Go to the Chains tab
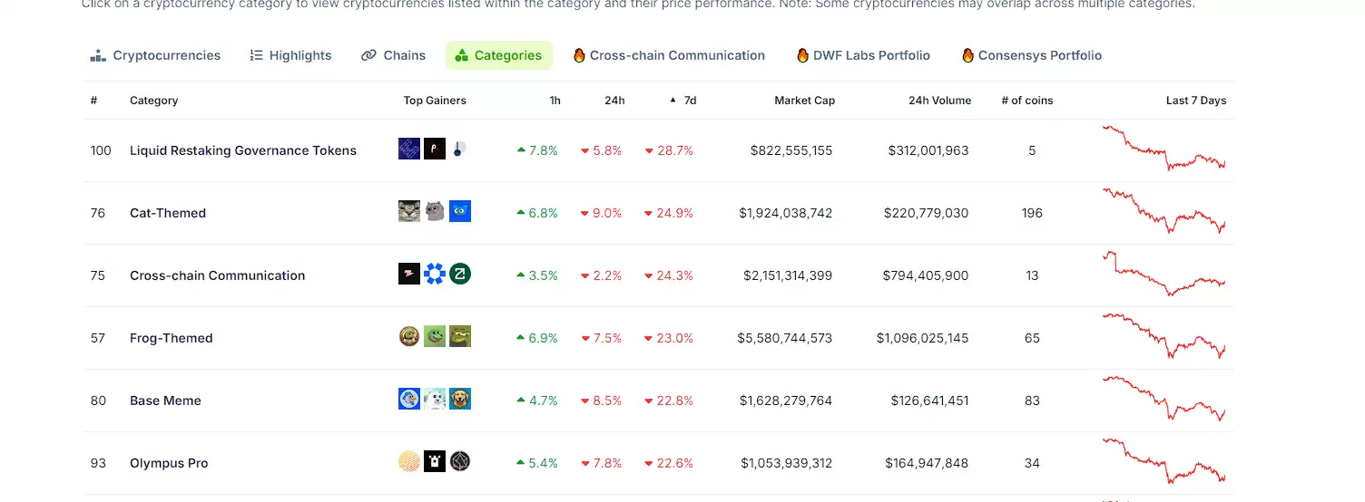The image size is (1365, 502). (393, 55)
